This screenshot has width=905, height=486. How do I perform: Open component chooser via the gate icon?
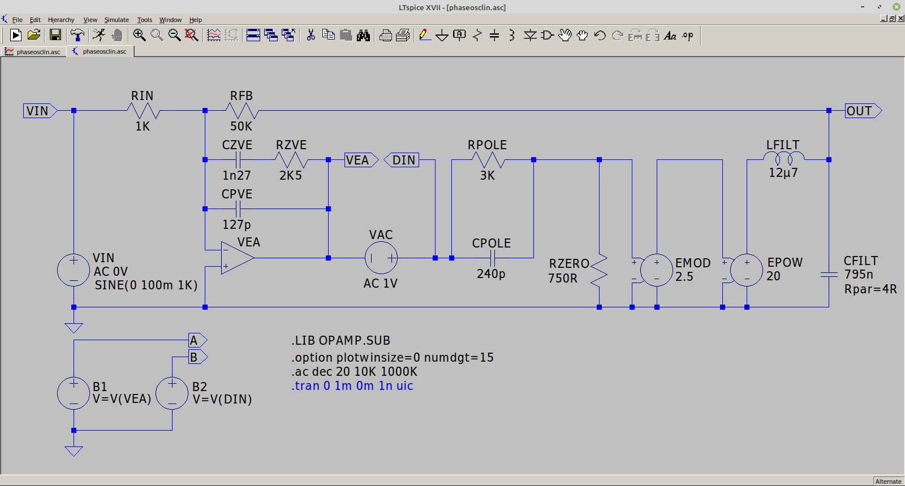click(x=547, y=35)
